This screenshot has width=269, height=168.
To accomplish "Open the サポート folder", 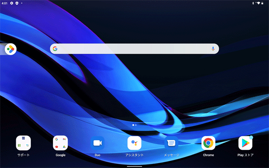I will [23, 143].
